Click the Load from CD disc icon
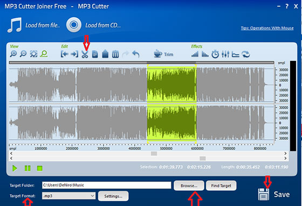Image resolution: width=302 pixels, height=206 pixels. click(74, 25)
